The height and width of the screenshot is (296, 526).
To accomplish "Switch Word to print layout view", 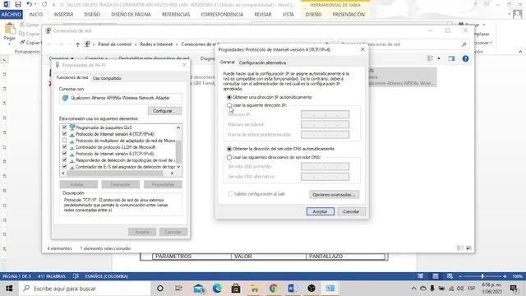I will (435, 276).
